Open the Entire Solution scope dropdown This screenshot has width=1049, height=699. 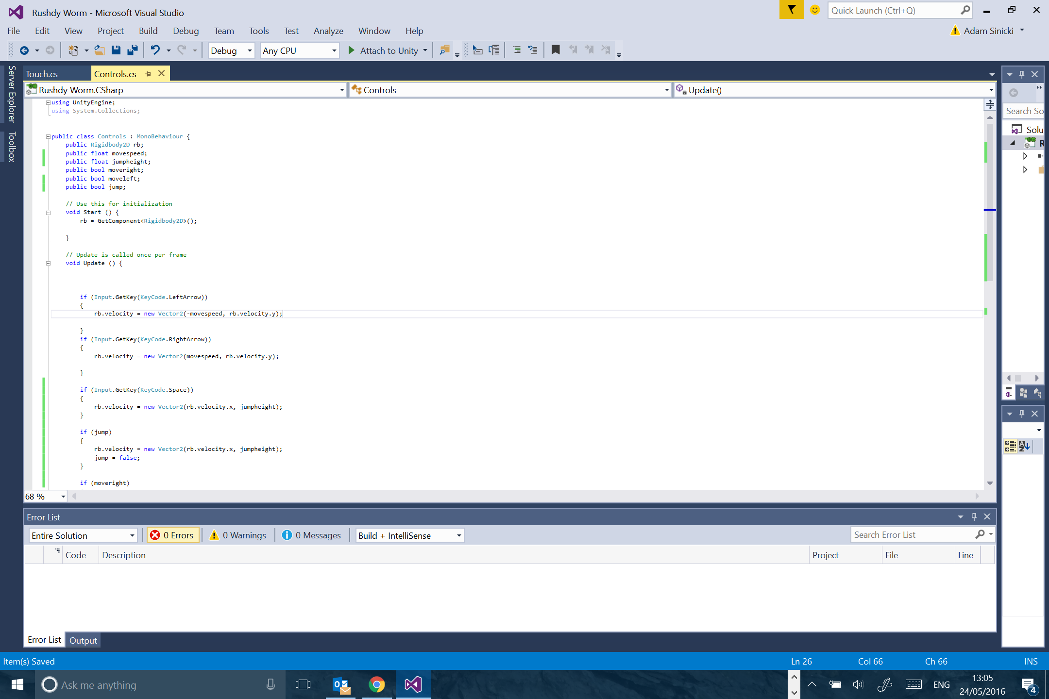[83, 535]
